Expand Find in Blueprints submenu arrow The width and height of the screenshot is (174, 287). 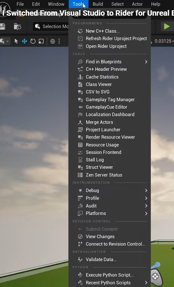(146, 62)
